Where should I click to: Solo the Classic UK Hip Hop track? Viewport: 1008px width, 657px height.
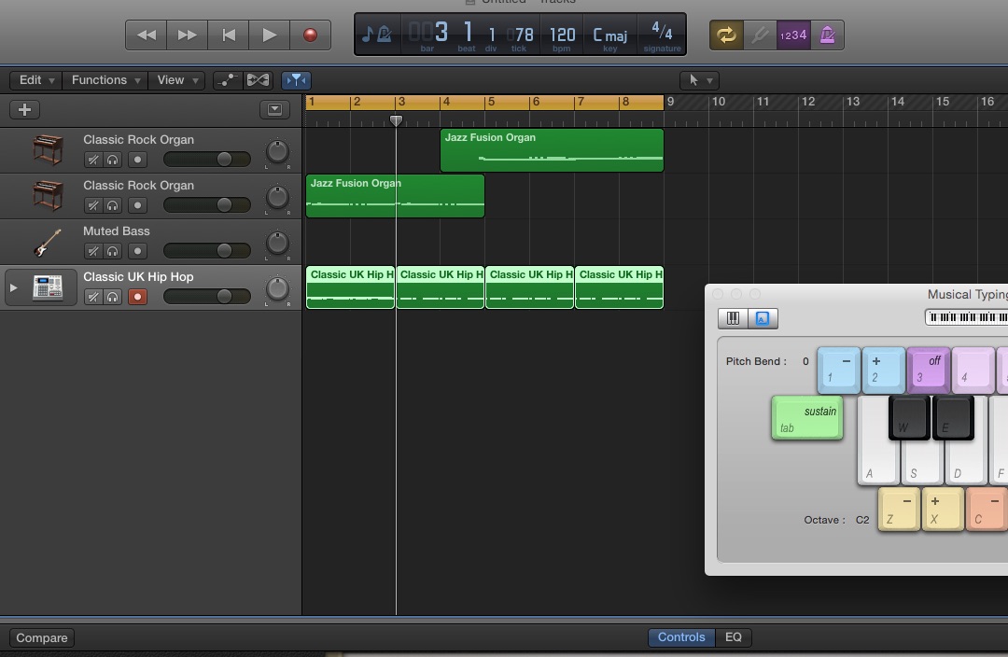coord(113,297)
